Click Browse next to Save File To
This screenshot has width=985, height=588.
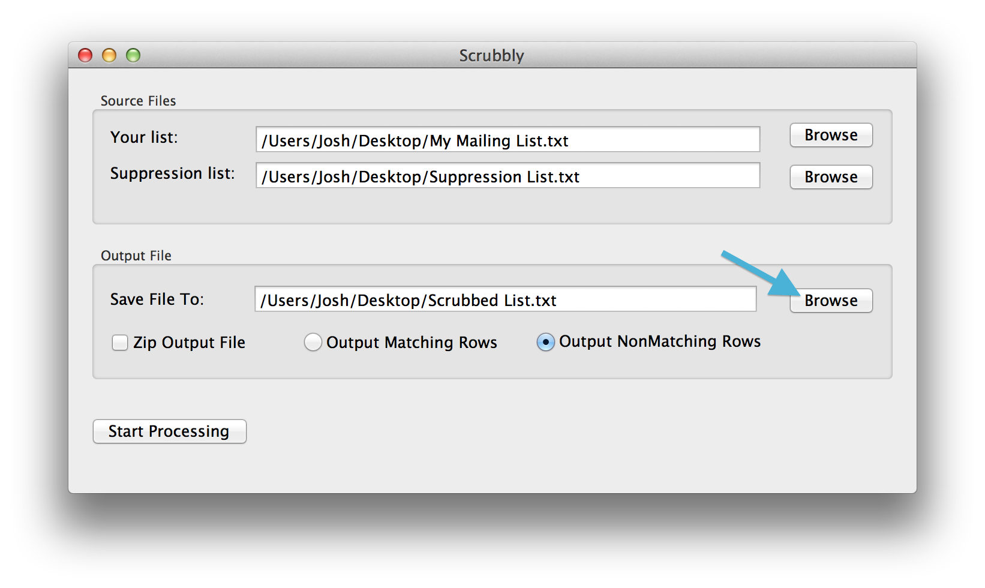(831, 301)
